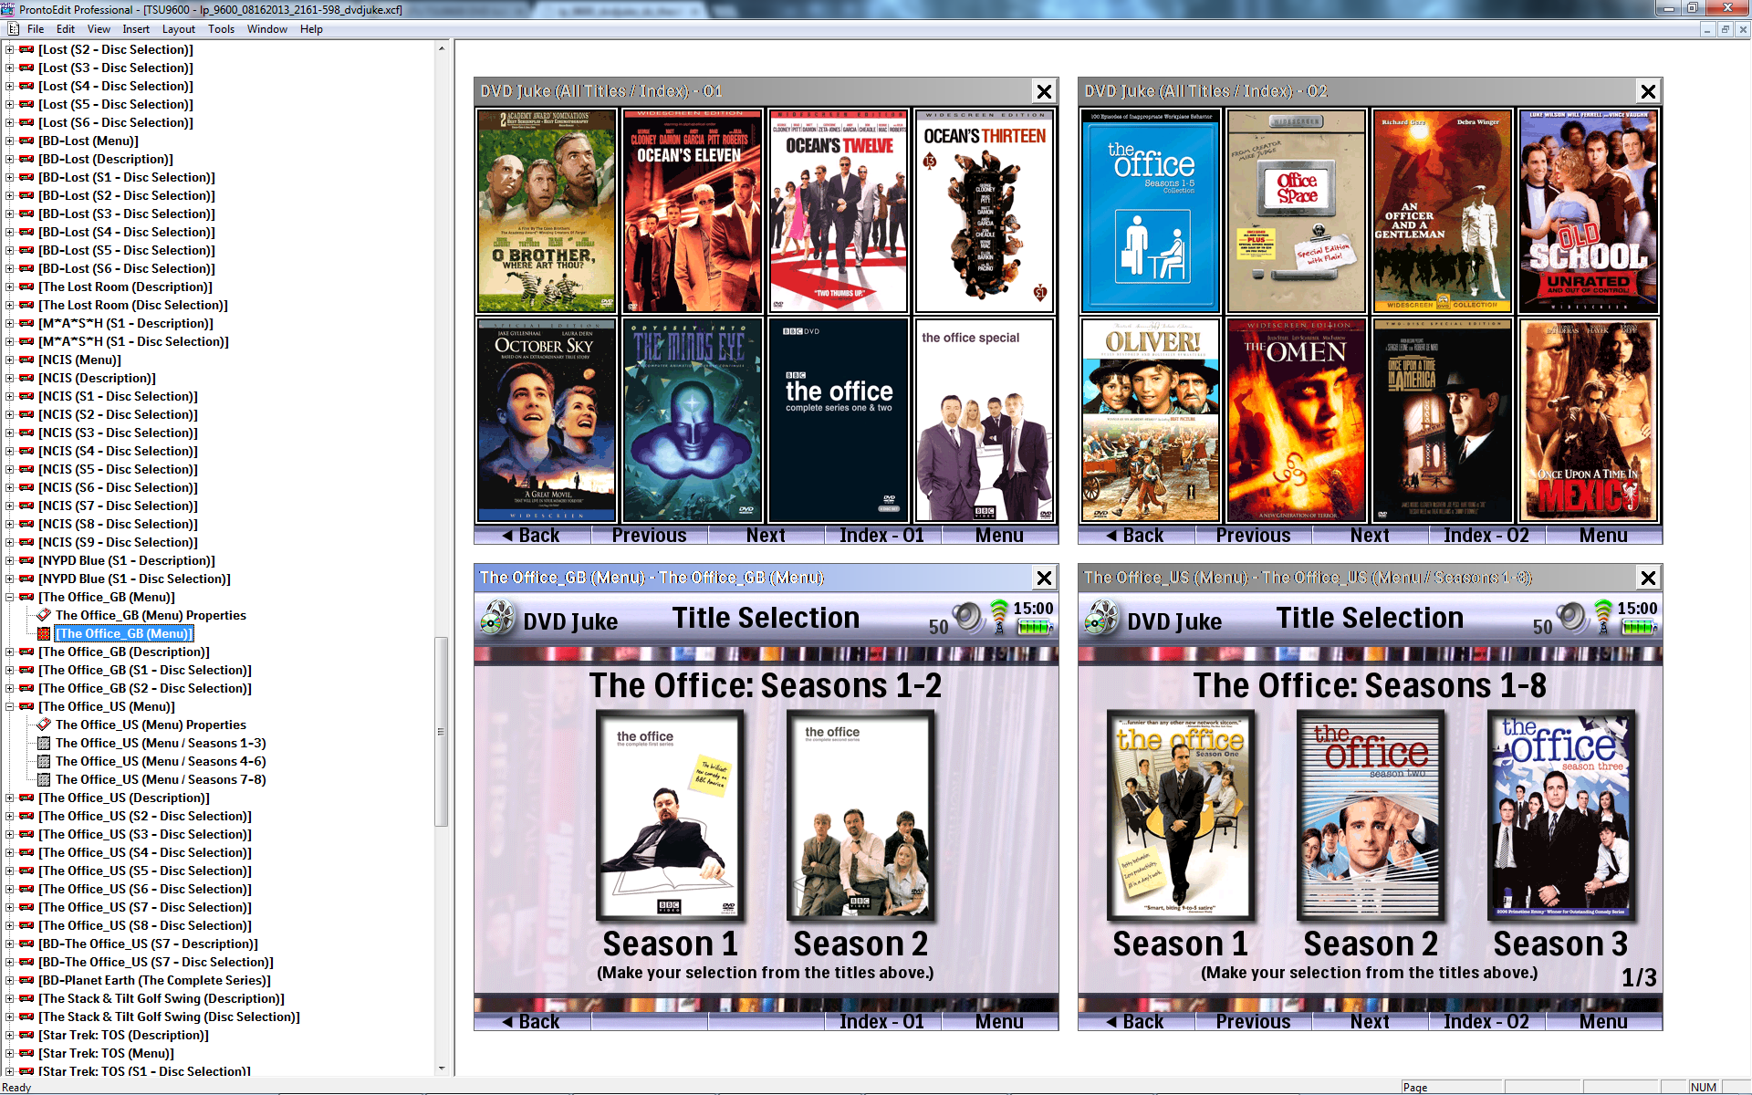Expand [NCIS (Description)] tree node
The width and height of the screenshot is (1752, 1095).
pyautogui.click(x=10, y=378)
